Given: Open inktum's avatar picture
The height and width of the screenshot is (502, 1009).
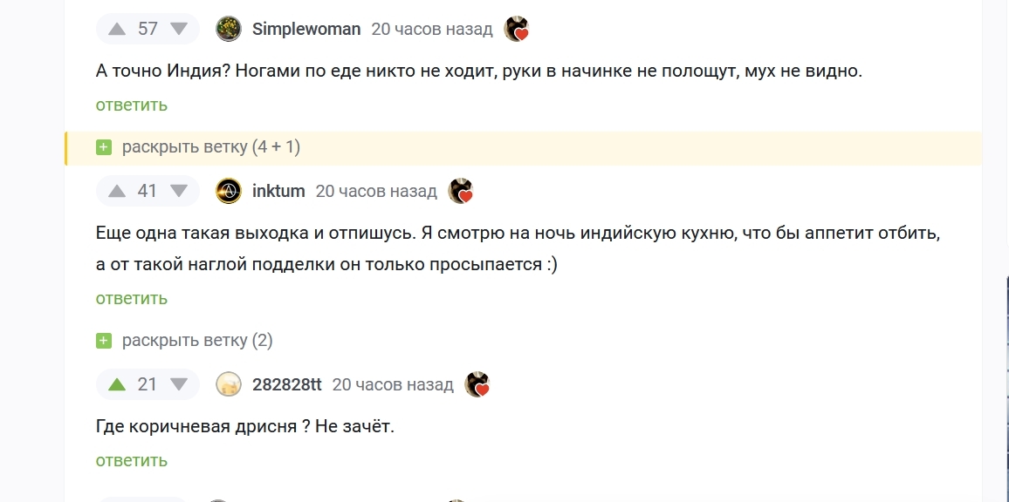Looking at the screenshot, I should (x=229, y=191).
